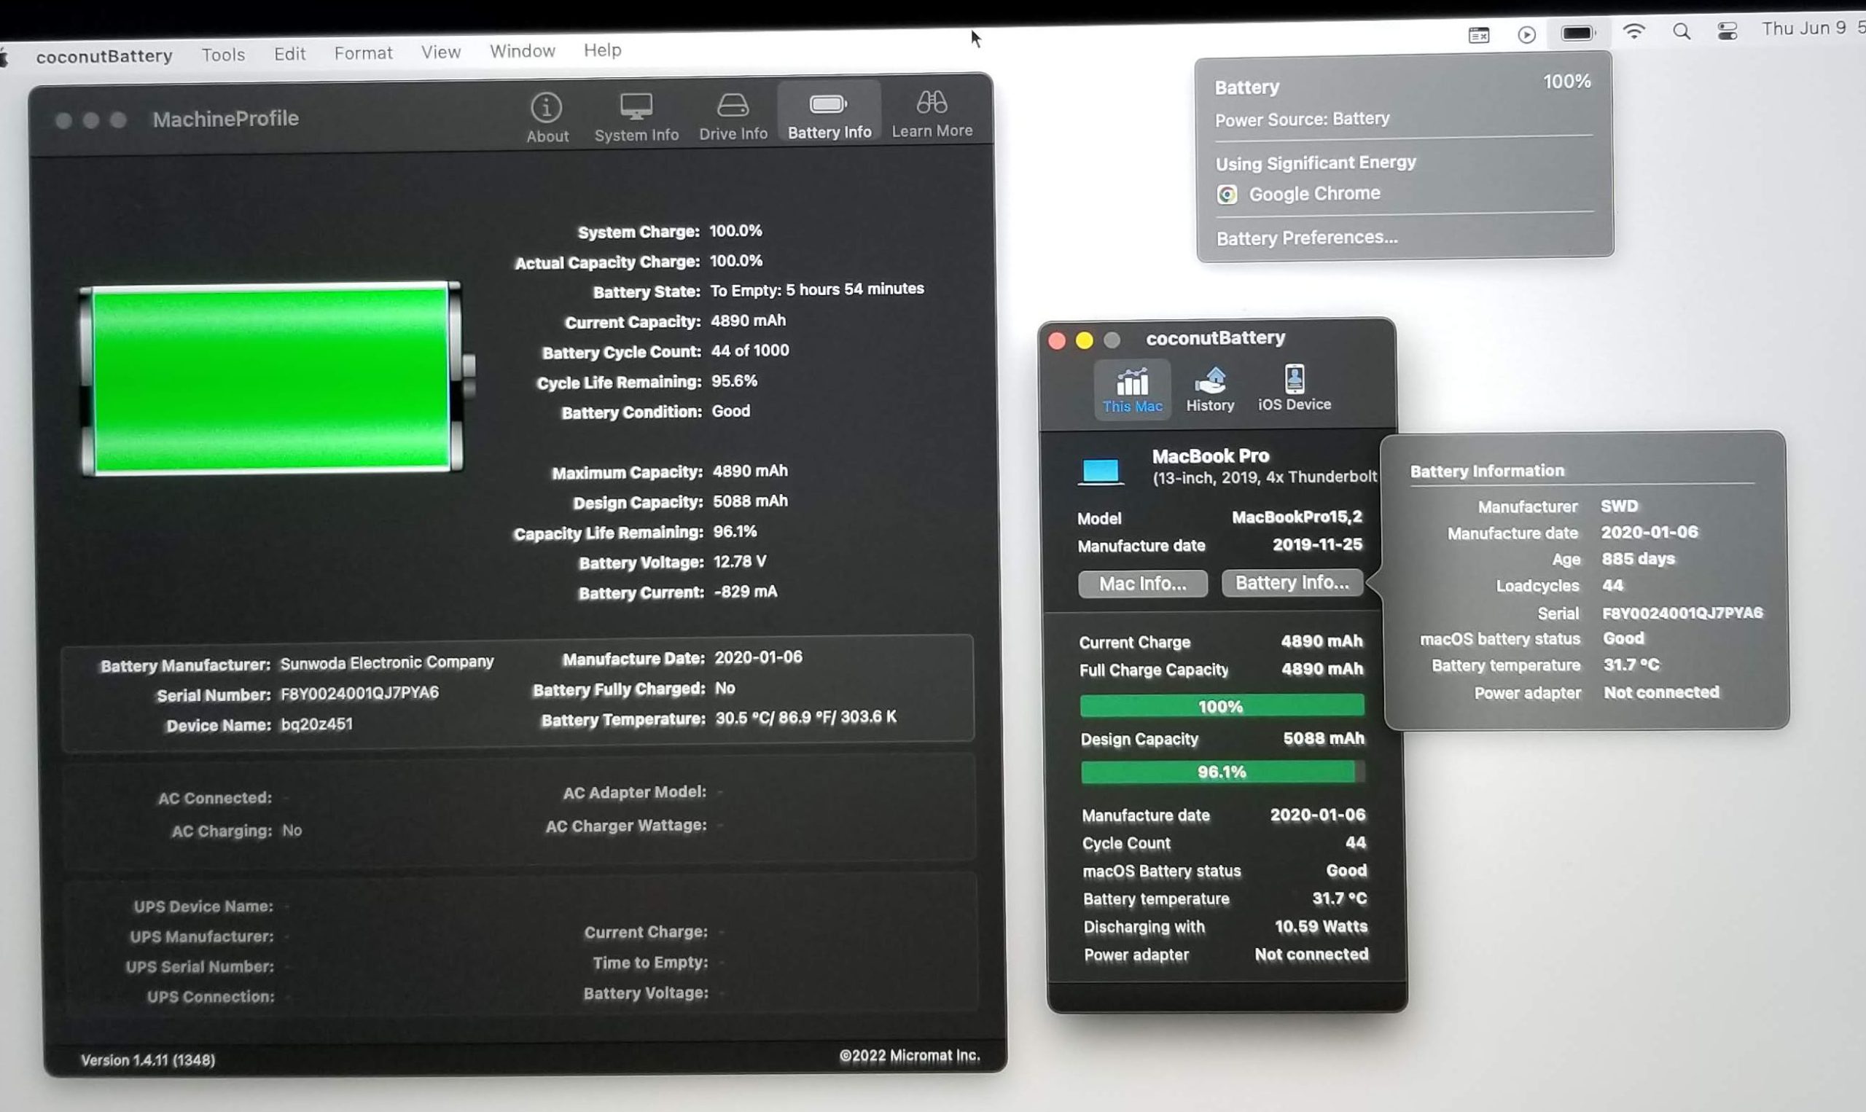Click the 'Version 1.4.11 (1348)' text in MachineProfile

pos(148,1060)
